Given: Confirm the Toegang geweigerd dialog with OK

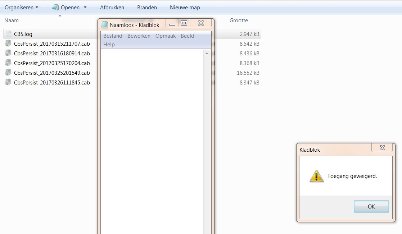Looking at the screenshot, I should coord(371,207).
